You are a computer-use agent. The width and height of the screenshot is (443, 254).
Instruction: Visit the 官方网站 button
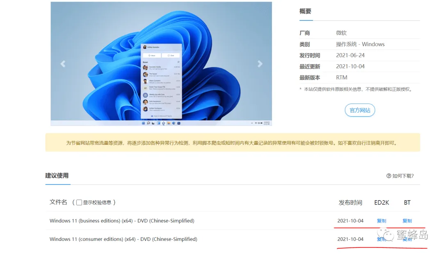pos(360,110)
